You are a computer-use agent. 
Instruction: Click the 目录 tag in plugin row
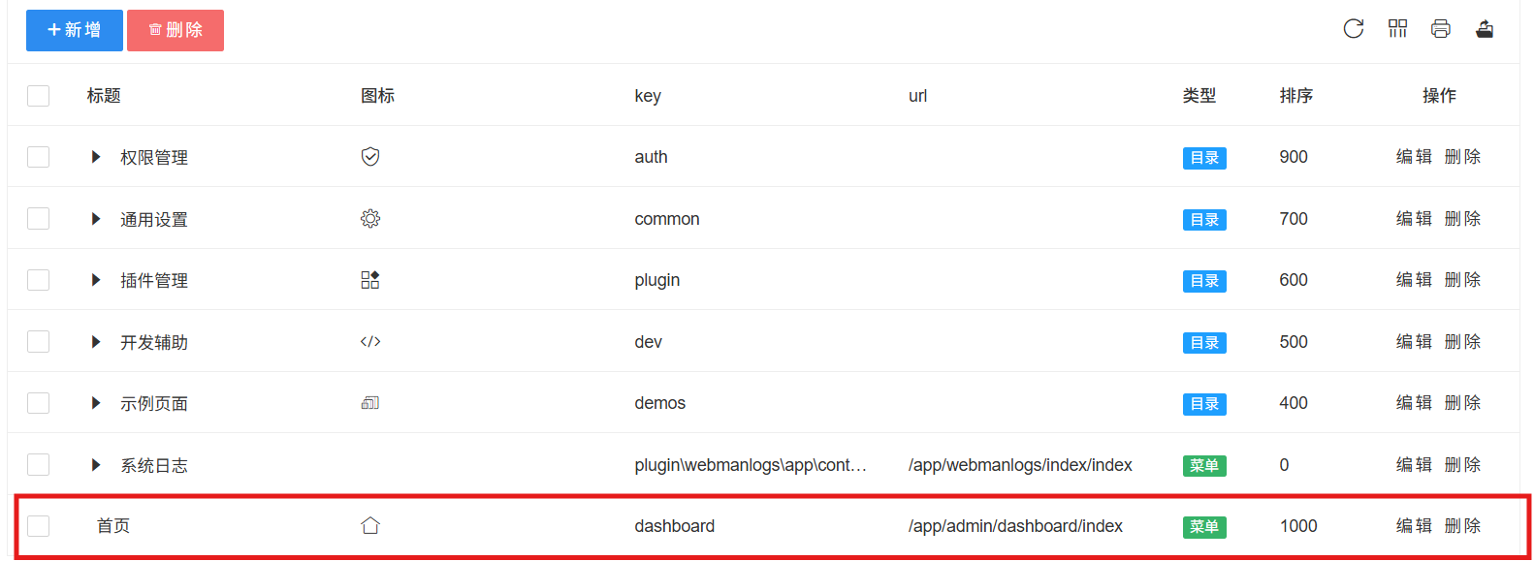point(1204,281)
